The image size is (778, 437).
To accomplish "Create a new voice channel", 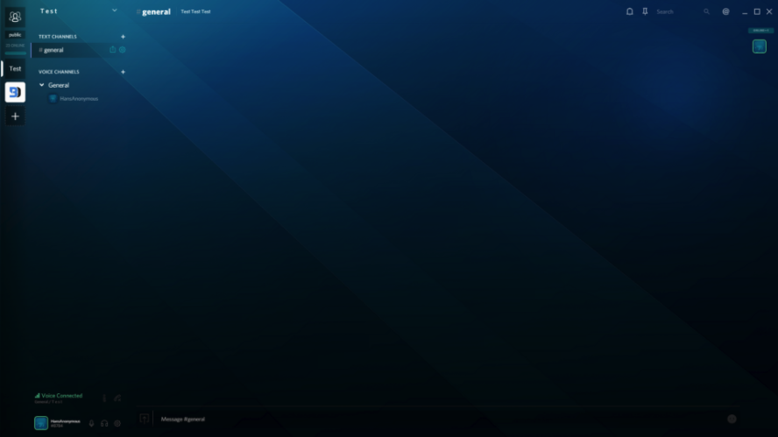I will click(x=123, y=72).
